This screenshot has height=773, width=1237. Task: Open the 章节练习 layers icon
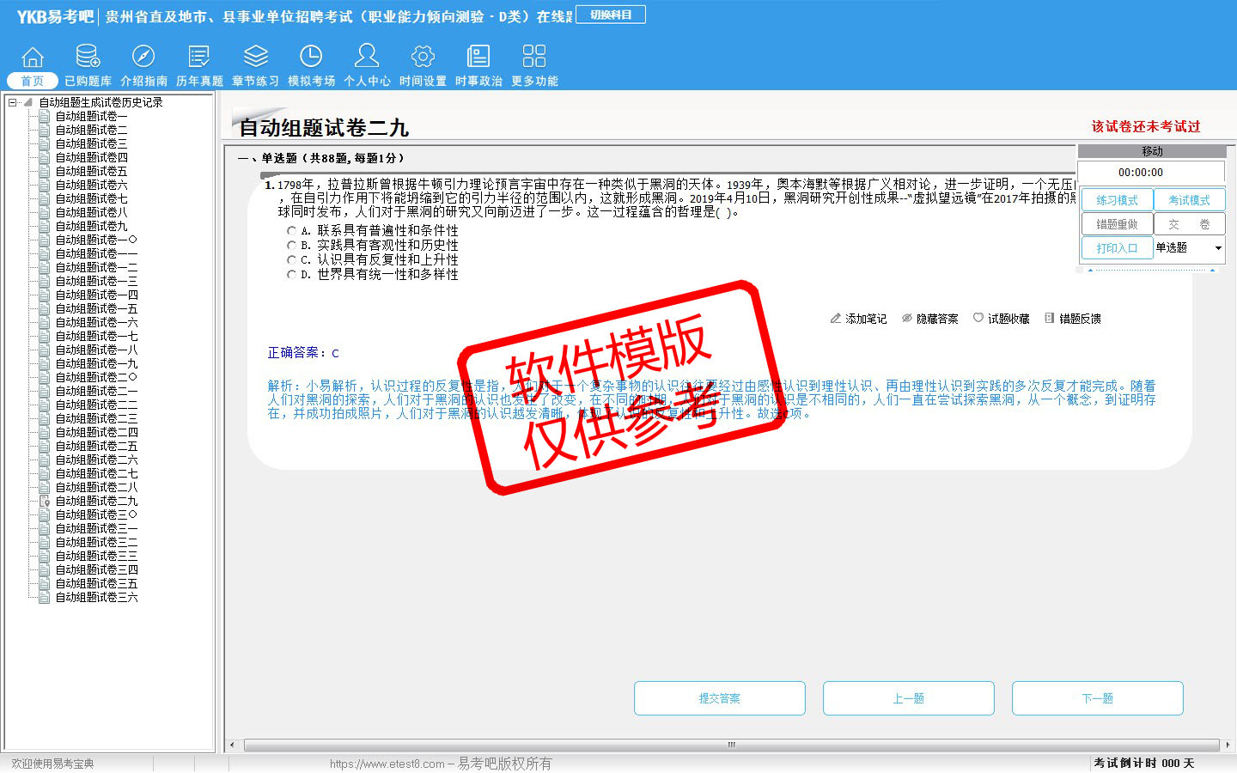click(x=255, y=58)
